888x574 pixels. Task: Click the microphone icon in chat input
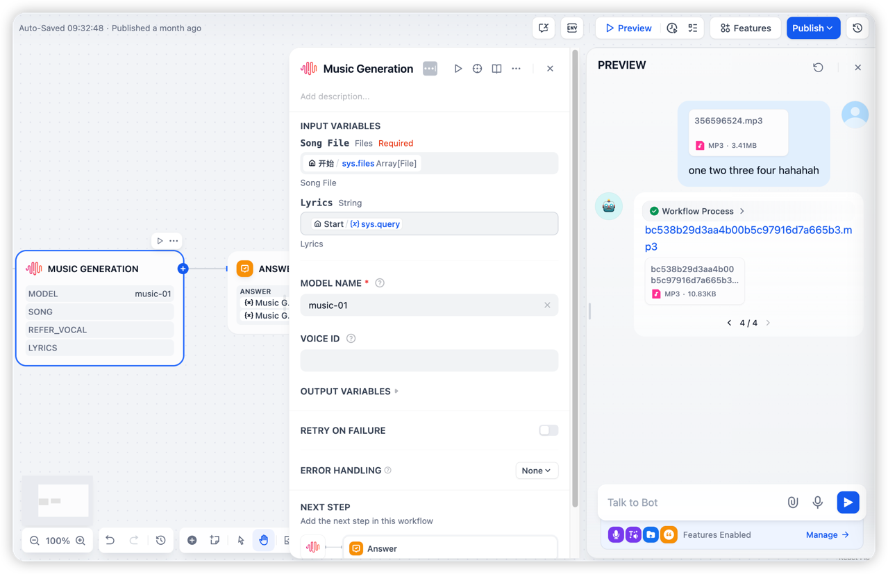(x=817, y=503)
